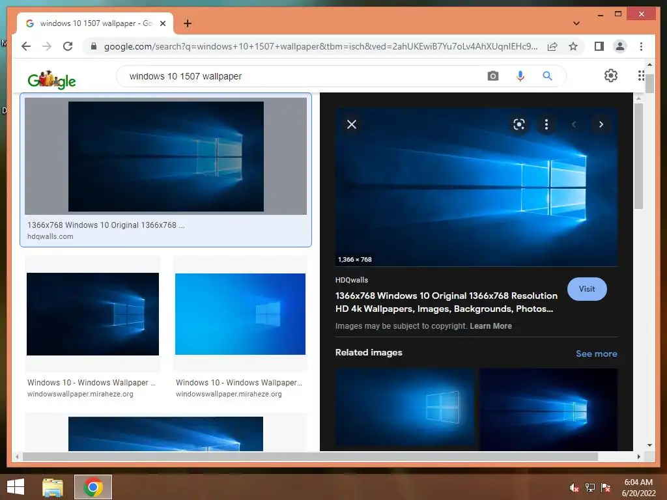Expand the tab search dropdown arrow
The image size is (667, 500).
point(576,23)
